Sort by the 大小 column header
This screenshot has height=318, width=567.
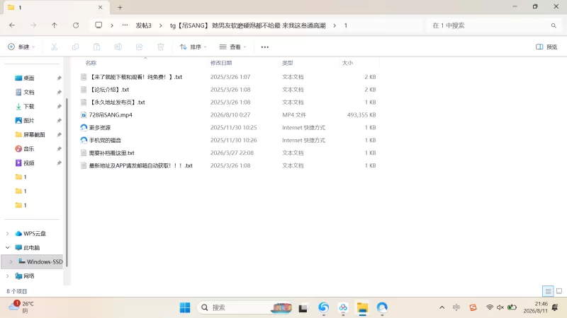point(347,63)
